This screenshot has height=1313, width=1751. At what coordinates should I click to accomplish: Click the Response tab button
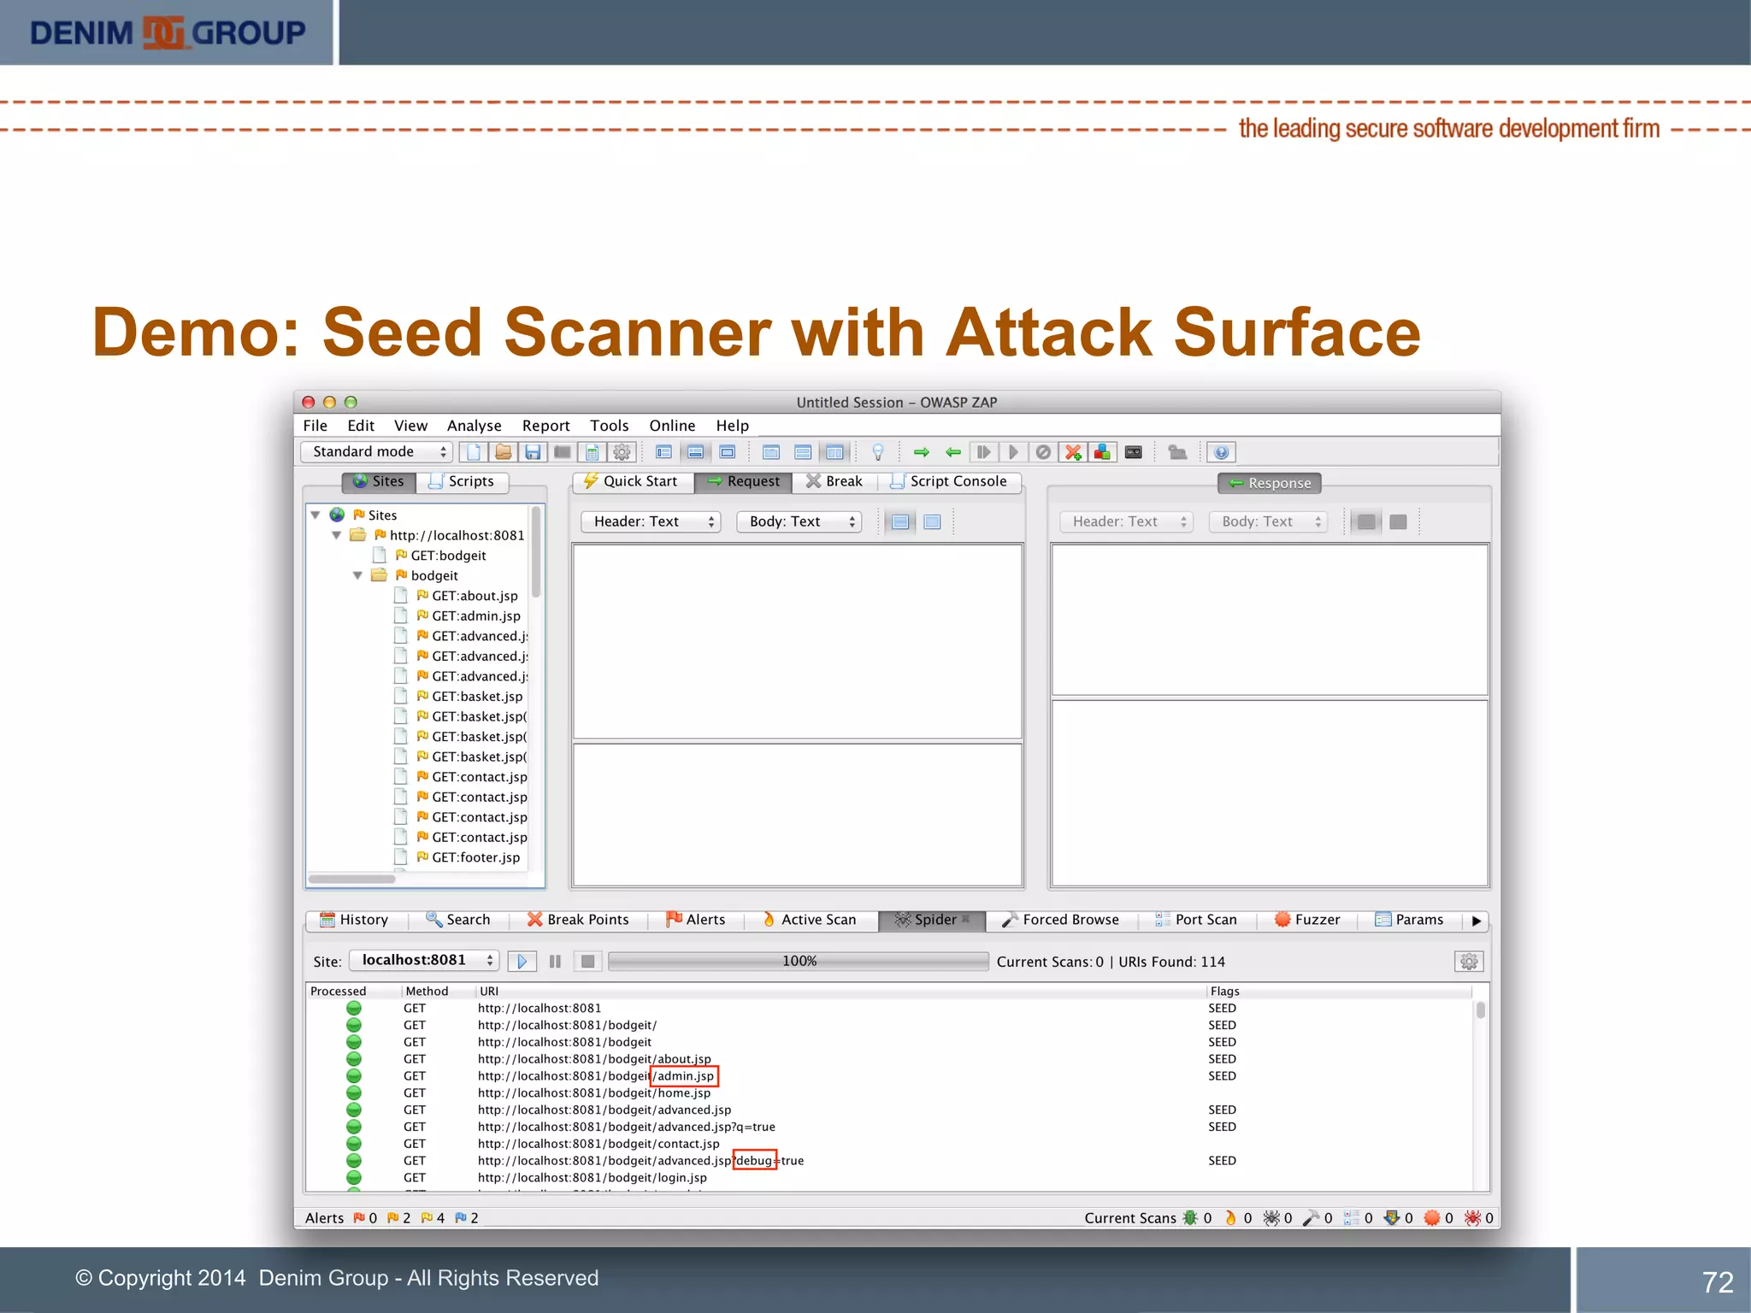coord(1270,484)
